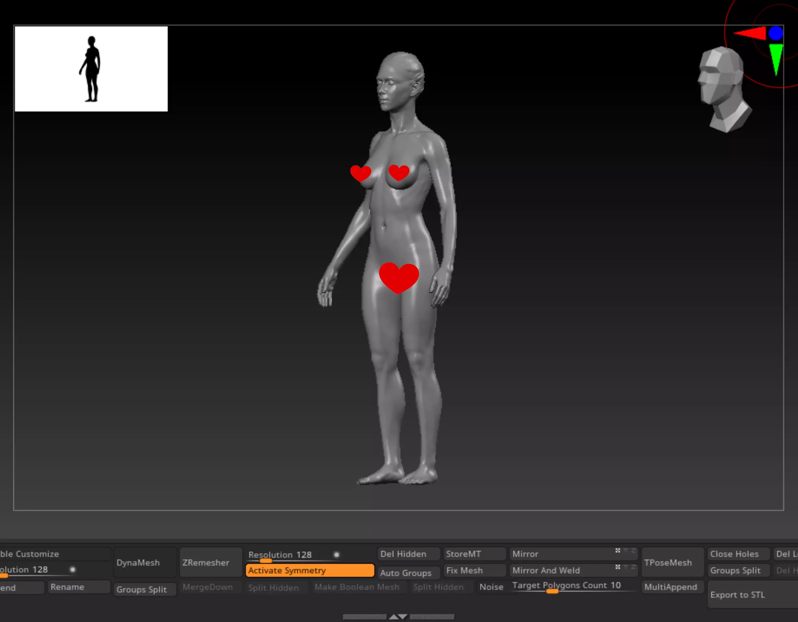Click the CamView head orientation widget
This screenshot has height=622, width=798.
[725, 90]
